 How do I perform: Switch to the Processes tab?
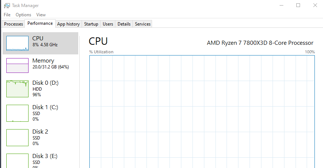[x=13, y=24]
